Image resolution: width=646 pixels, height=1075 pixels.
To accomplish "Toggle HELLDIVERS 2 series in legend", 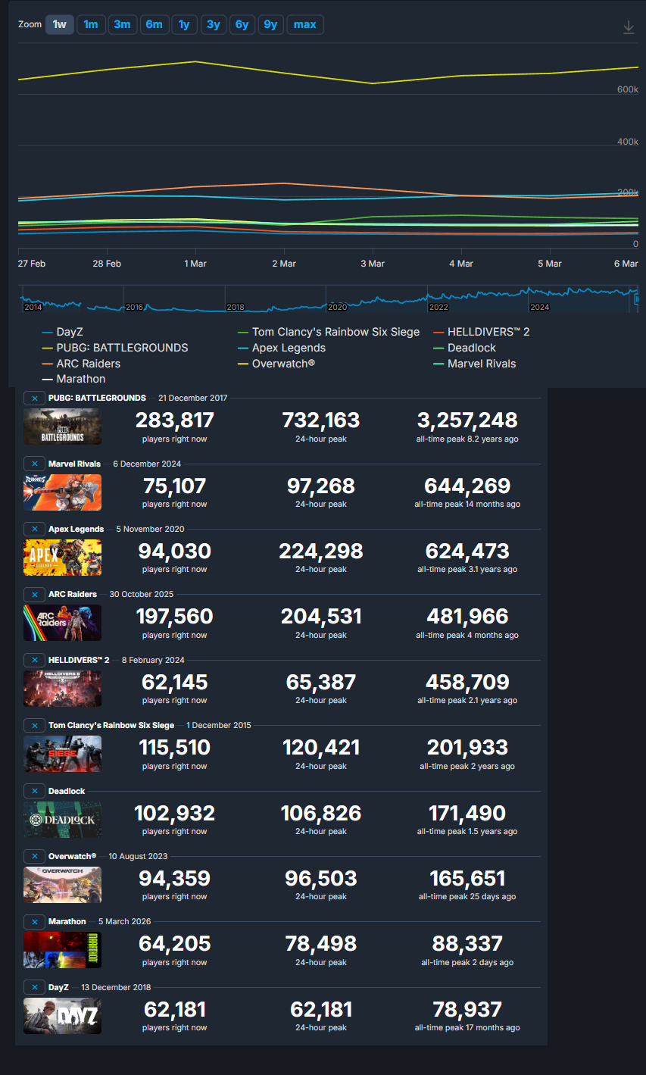I will click(482, 332).
